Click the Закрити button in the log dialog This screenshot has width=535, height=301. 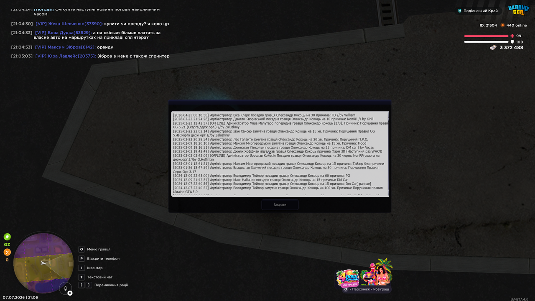coord(280,205)
